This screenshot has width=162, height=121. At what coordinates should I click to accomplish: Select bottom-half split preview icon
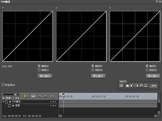(x=146, y=86)
